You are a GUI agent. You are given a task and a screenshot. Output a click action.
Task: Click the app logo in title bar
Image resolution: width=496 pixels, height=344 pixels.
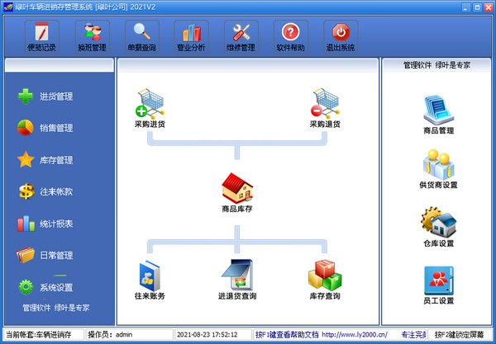pos(8,7)
